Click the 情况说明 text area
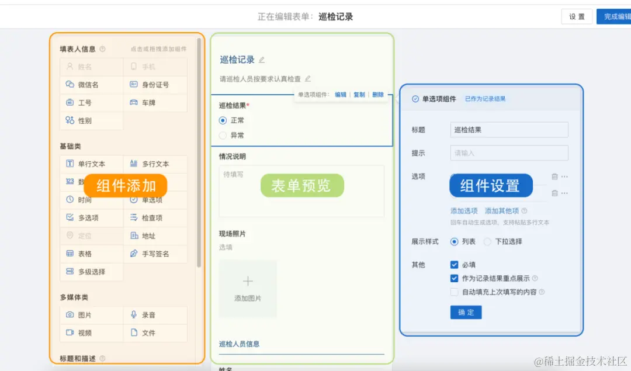Image resolution: width=631 pixels, height=371 pixels. (x=301, y=191)
